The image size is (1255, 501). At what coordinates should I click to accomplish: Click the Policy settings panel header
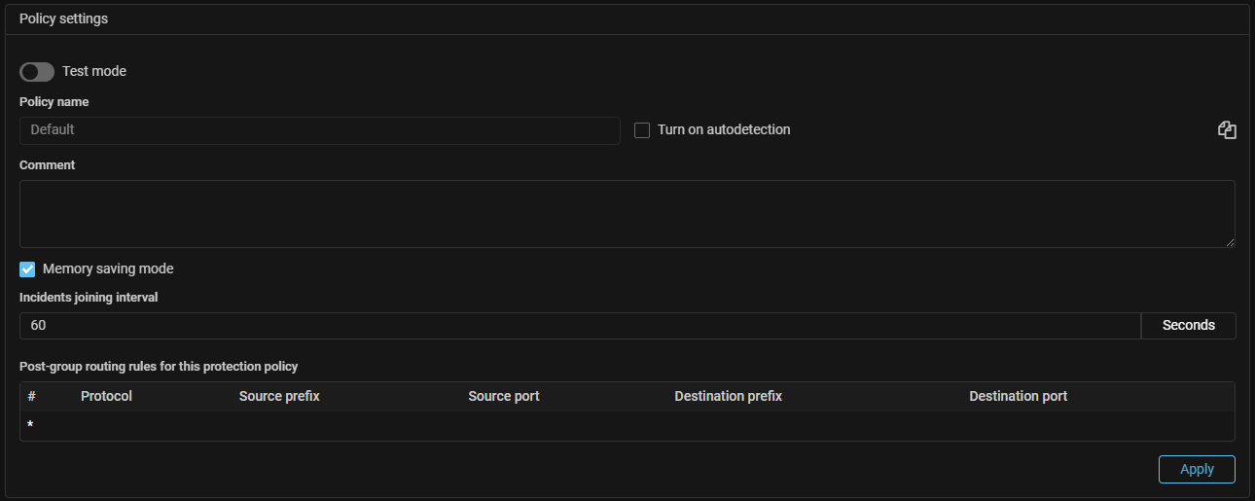pyautogui.click(x=64, y=19)
